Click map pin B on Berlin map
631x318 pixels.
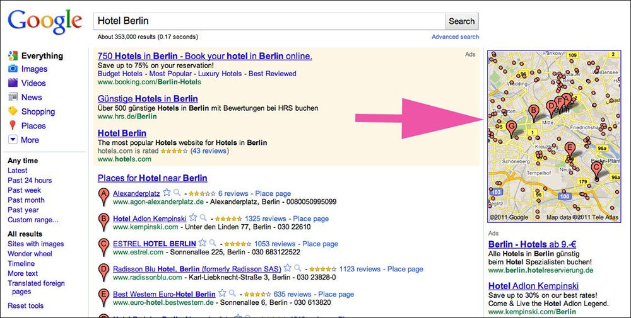coord(534,113)
